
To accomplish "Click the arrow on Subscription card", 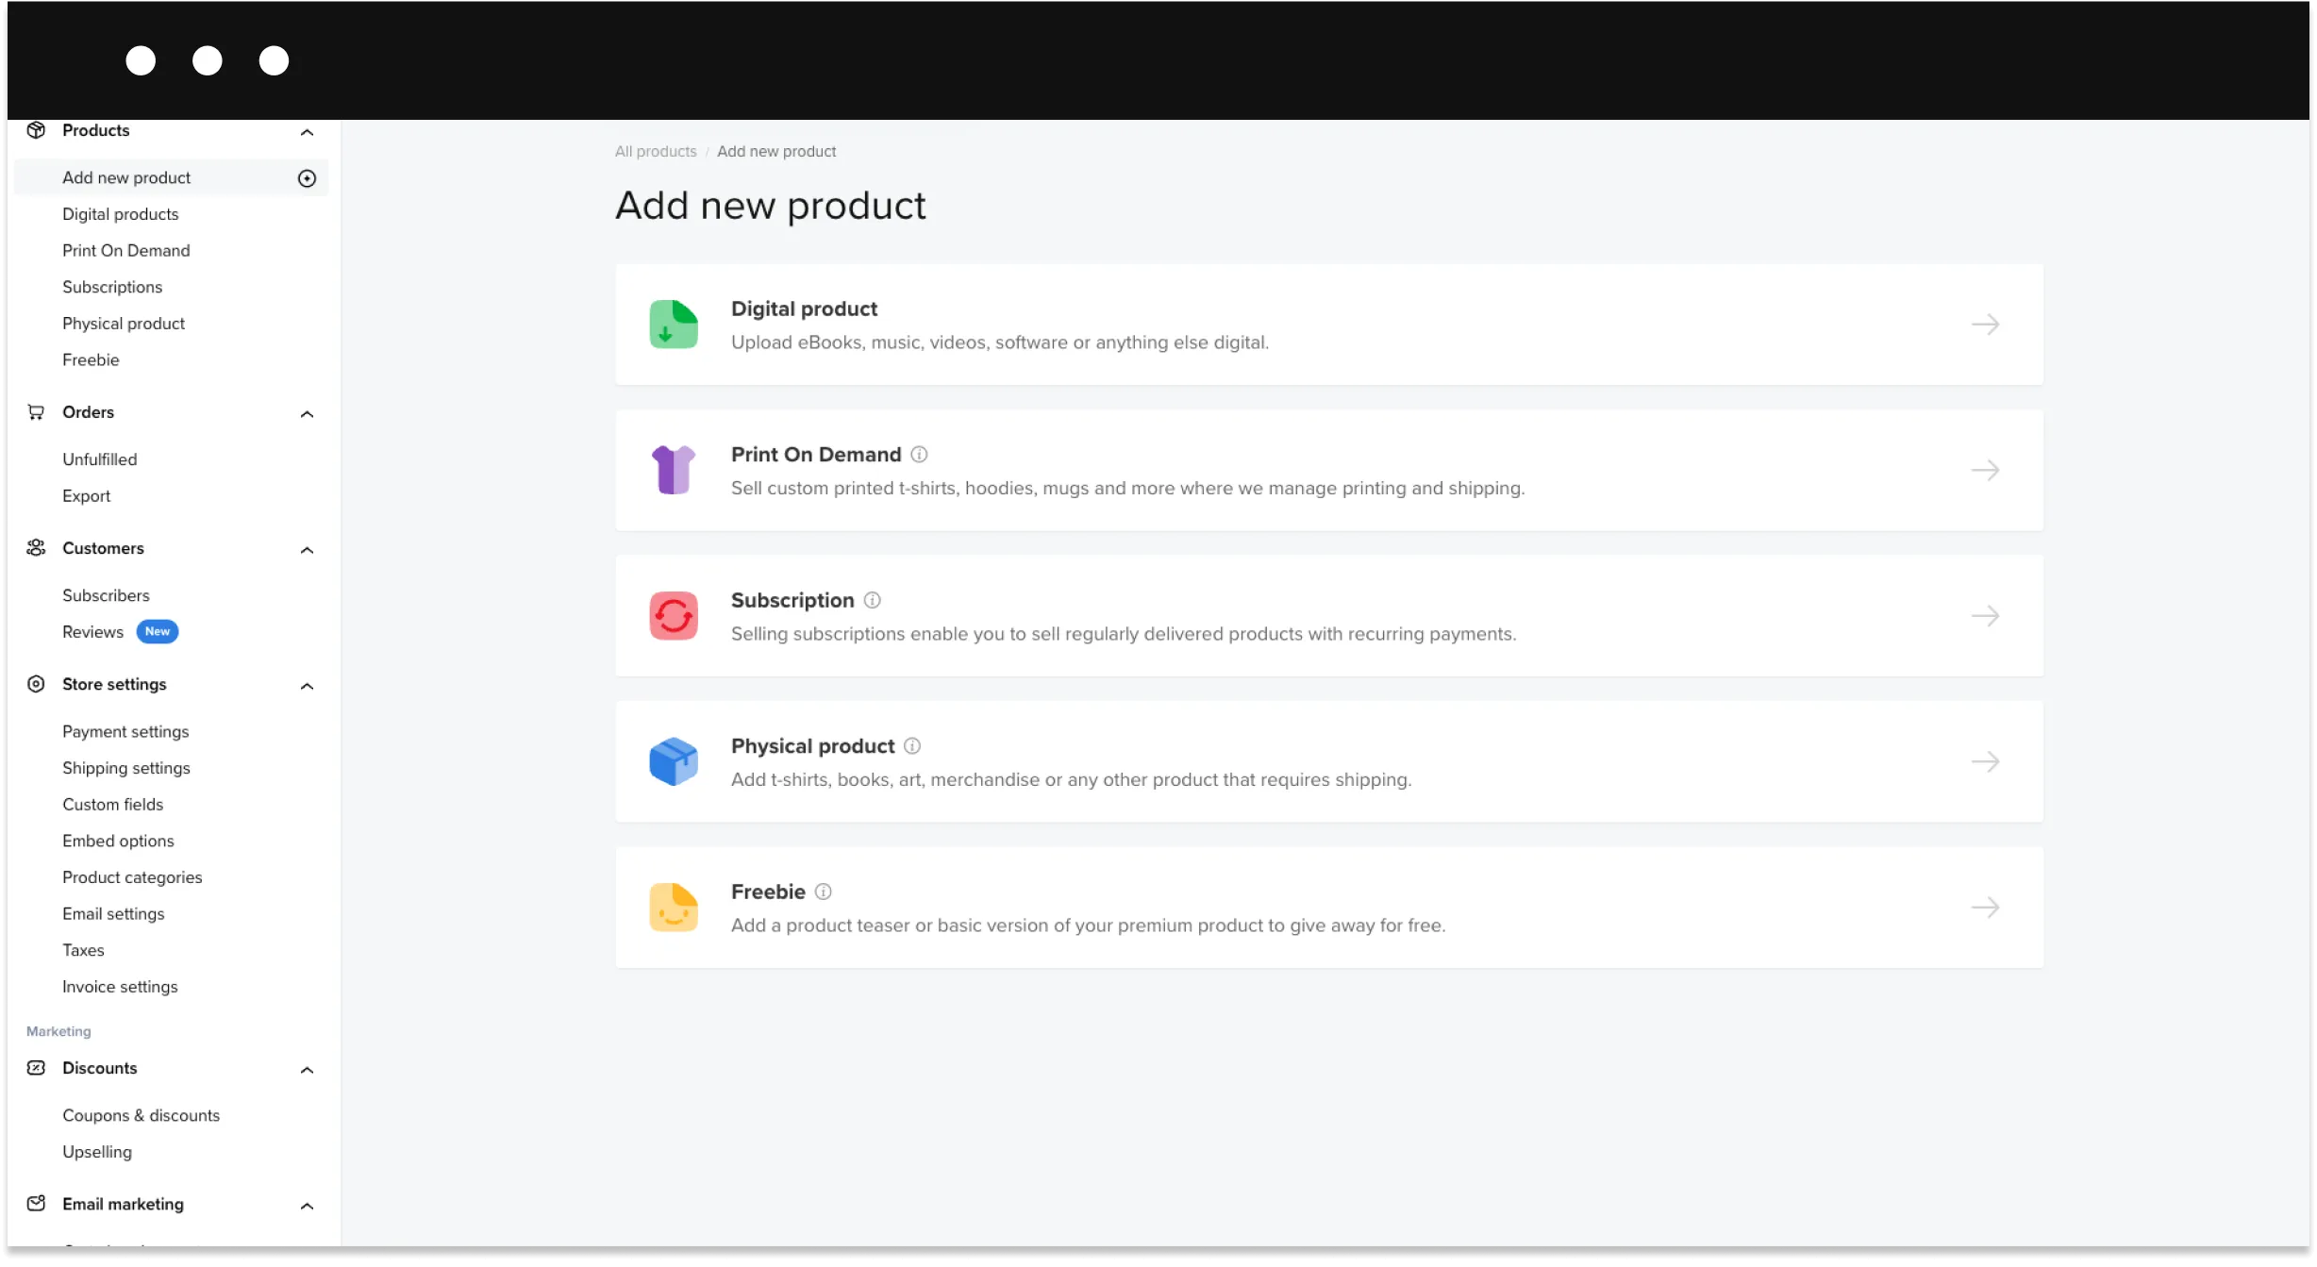I will tap(1986, 616).
